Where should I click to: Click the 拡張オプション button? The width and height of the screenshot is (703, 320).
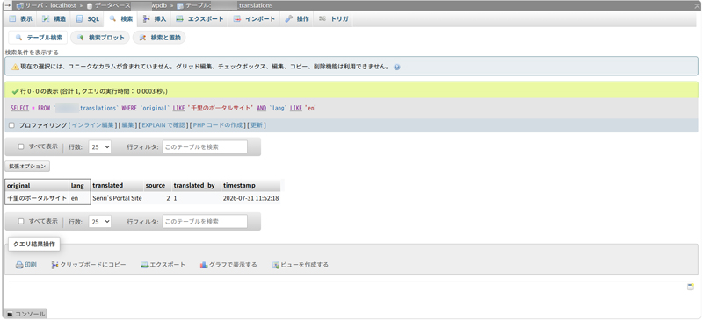click(27, 167)
